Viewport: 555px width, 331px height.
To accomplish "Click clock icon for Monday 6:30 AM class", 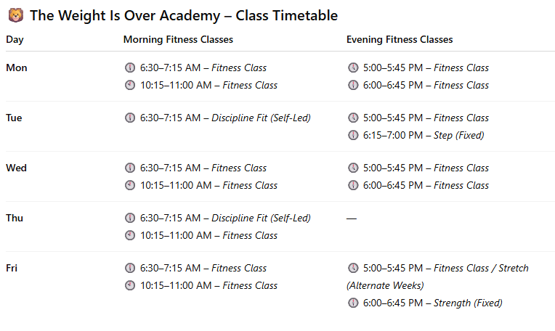I will click(x=130, y=68).
